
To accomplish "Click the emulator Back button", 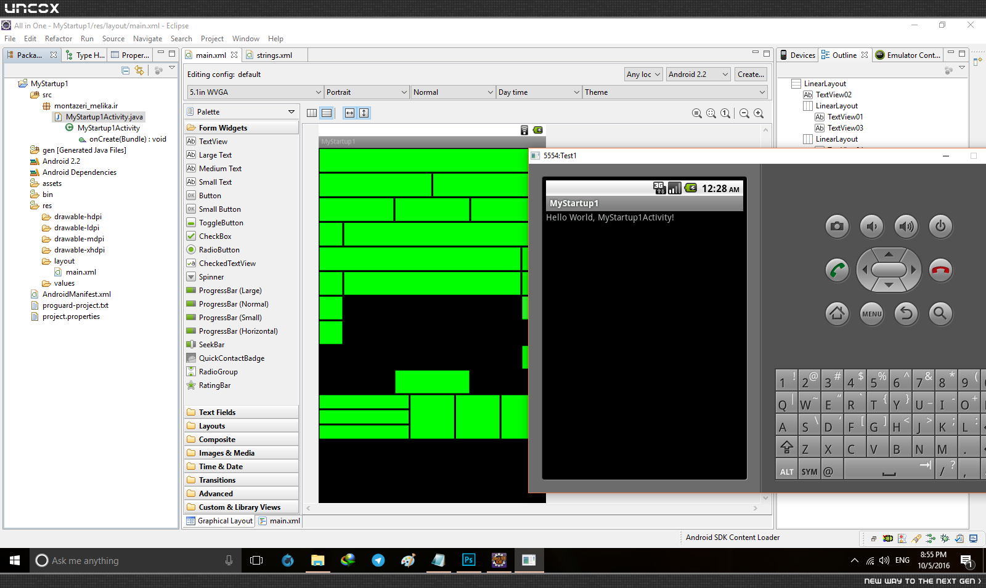I will point(906,313).
